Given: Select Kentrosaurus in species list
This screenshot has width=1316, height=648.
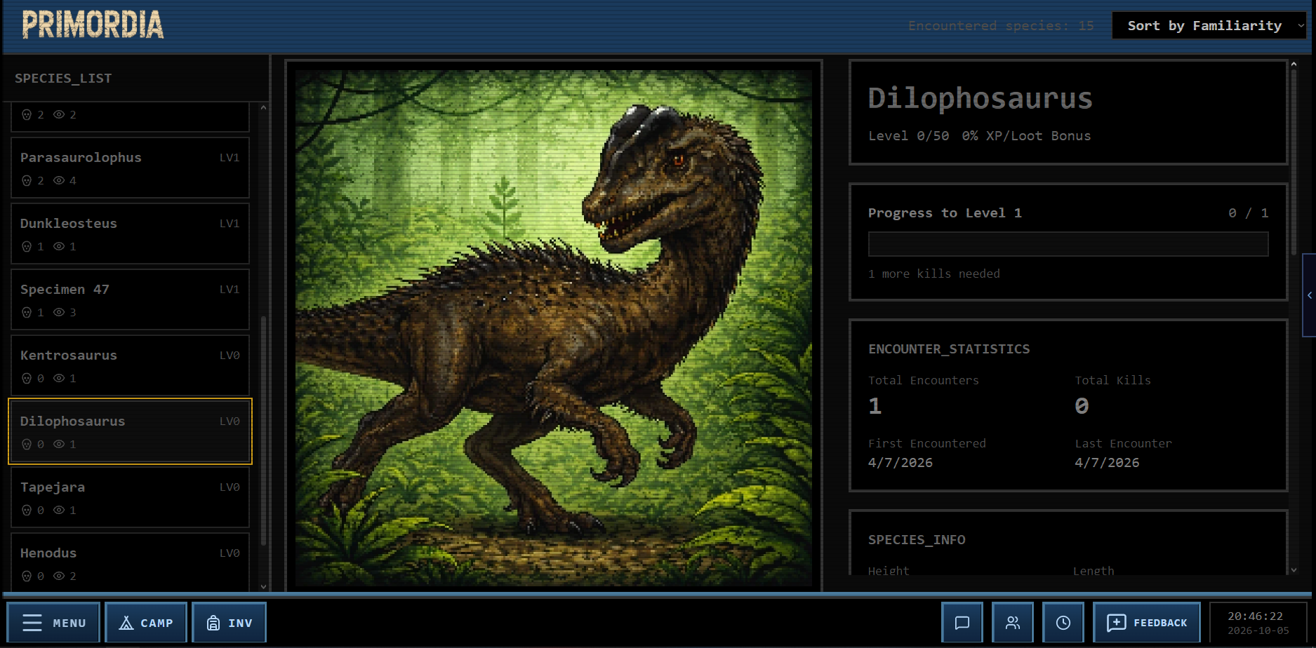Looking at the screenshot, I should pos(130,365).
